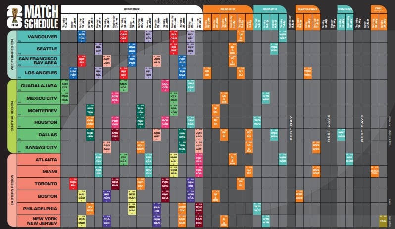Click the Sunday 19 July date header

(383, 22)
